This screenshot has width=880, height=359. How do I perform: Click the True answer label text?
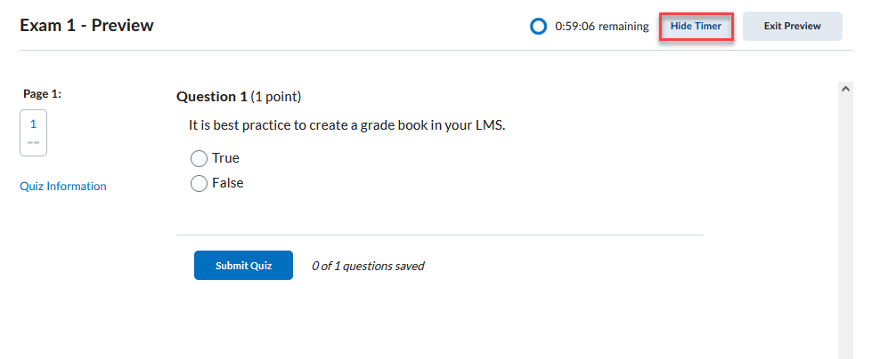coord(225,158)
